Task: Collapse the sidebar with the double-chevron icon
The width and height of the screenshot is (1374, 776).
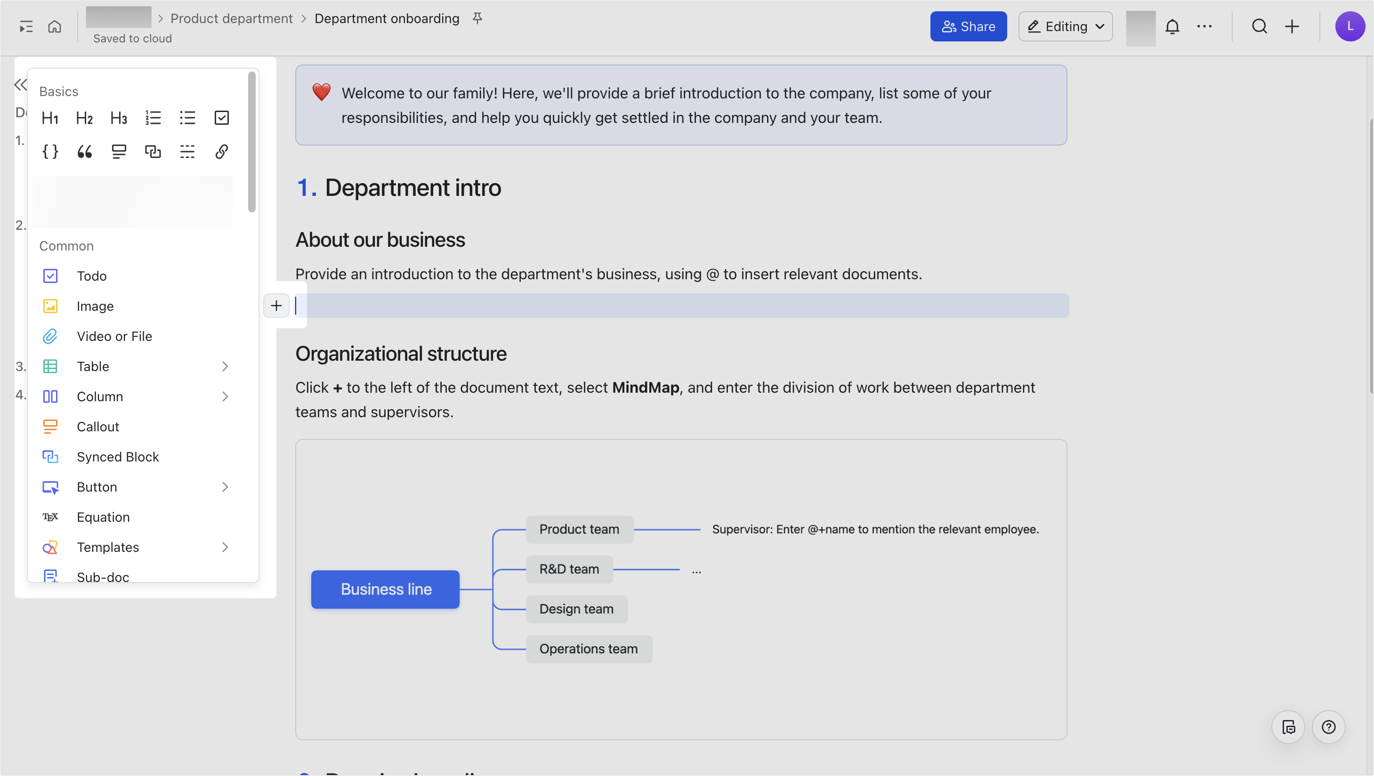Action: pos(20,84)
